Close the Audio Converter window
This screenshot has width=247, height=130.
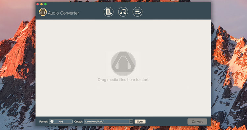pyautogui.click(x=37, y=4)
